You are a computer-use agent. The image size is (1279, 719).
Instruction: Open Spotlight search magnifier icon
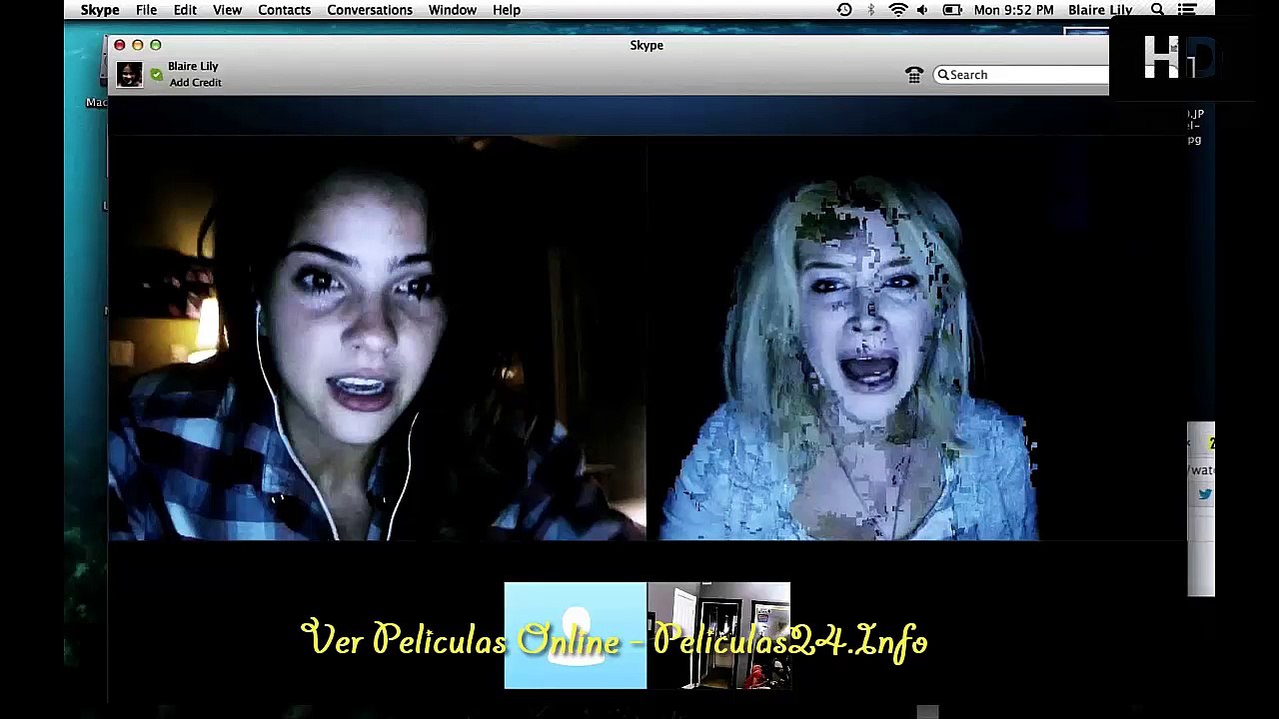point(1157,10)
